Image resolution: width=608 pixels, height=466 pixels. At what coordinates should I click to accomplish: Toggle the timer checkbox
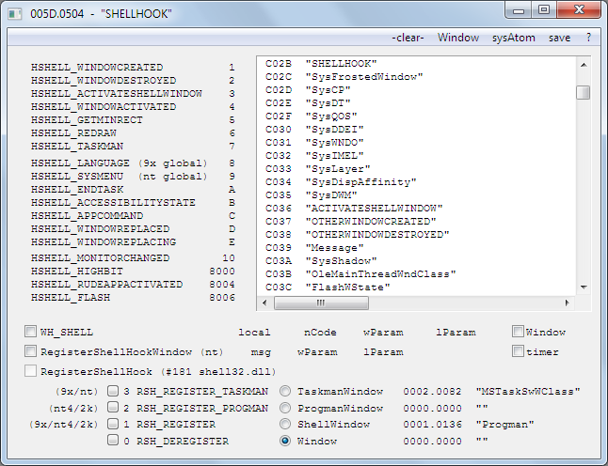tap(519, 351)
